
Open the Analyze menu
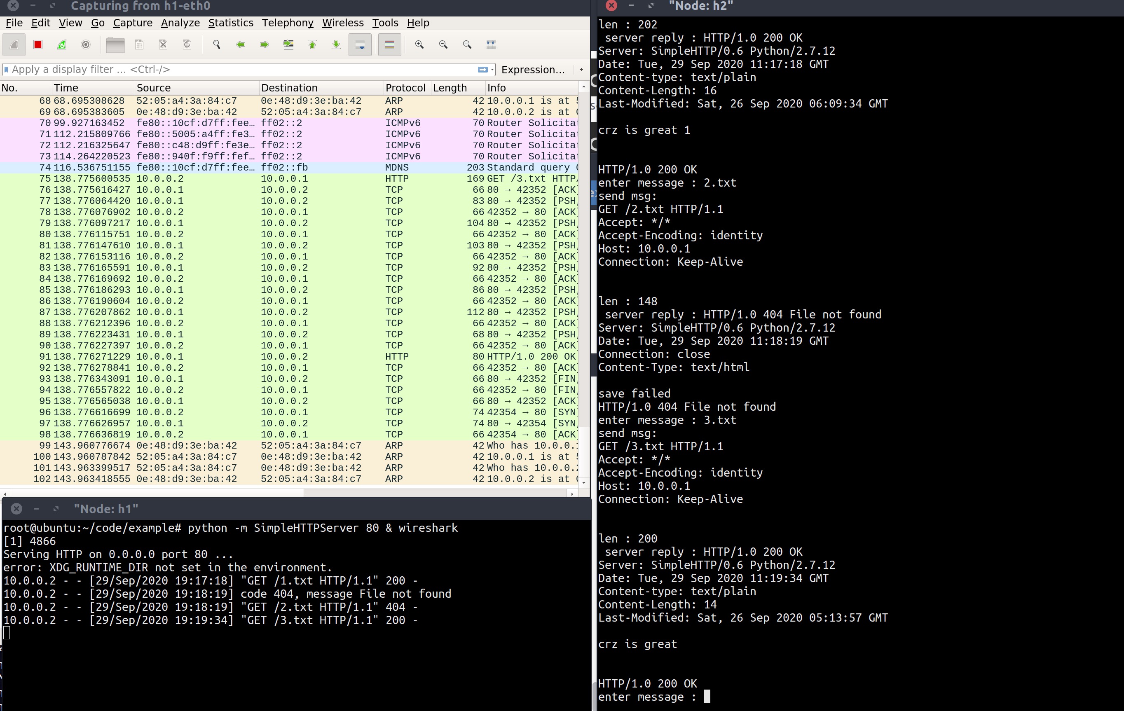click(x=180, y=23)
